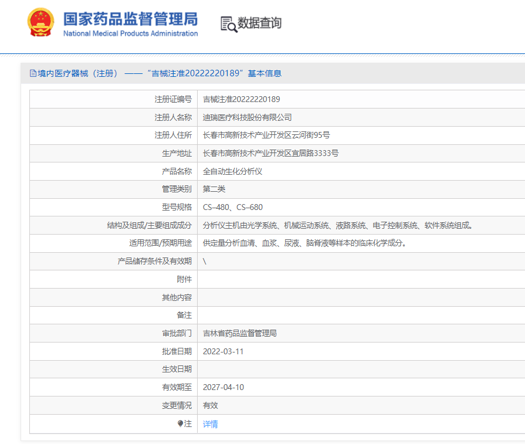Open the 详情 details link

tap(210, 423)
